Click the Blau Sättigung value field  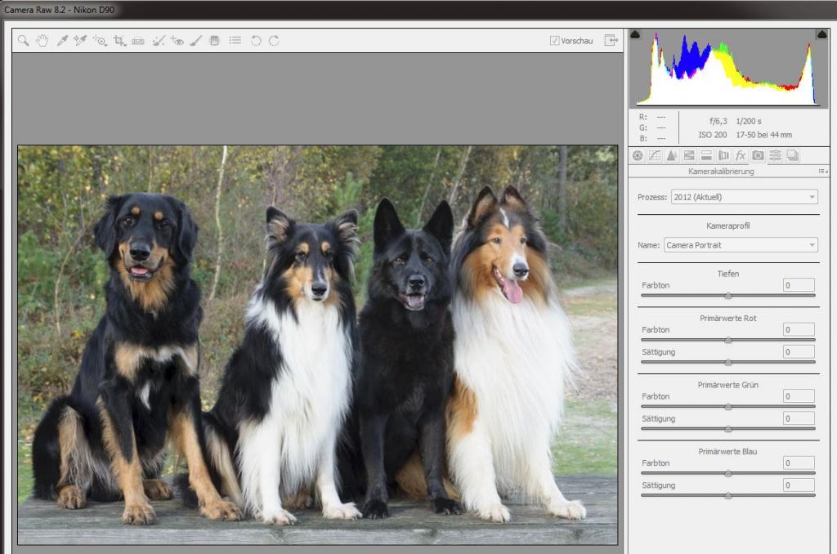(799, 485)
